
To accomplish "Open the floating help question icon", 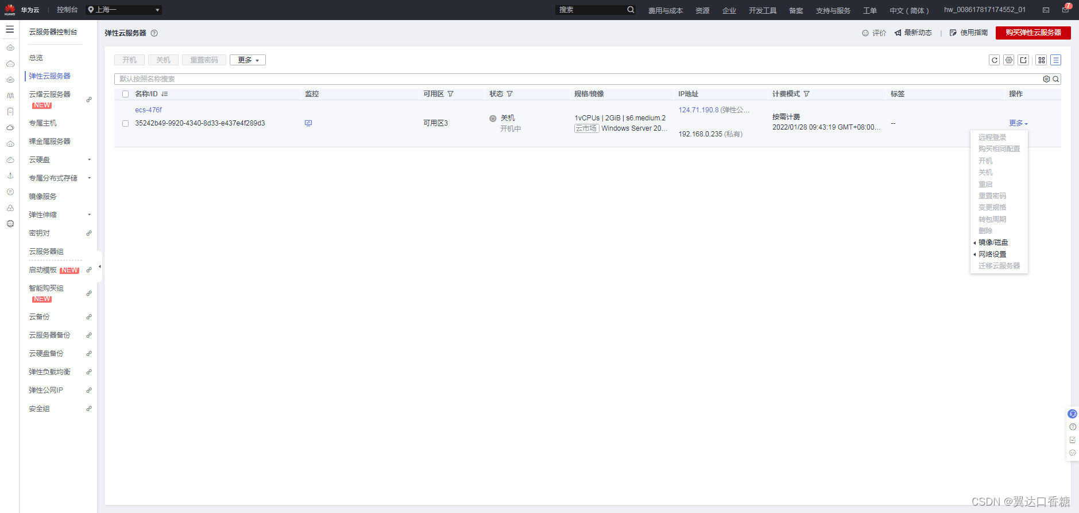I will pyautogui.click(x=1072, y=427).
